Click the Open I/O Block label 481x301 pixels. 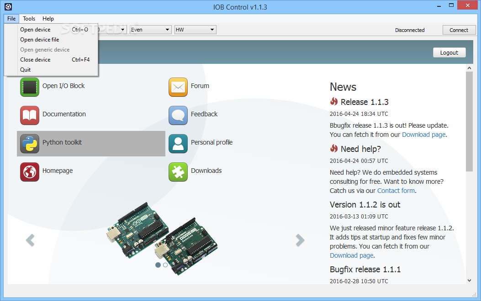click(63, 86)
